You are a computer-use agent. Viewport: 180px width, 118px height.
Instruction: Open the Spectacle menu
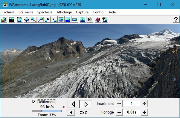(45, 12)
